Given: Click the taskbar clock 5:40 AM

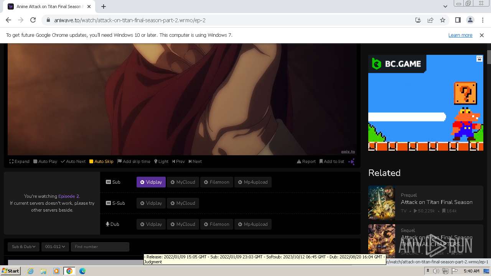Looking at the screenshot, I should (471, 271).
